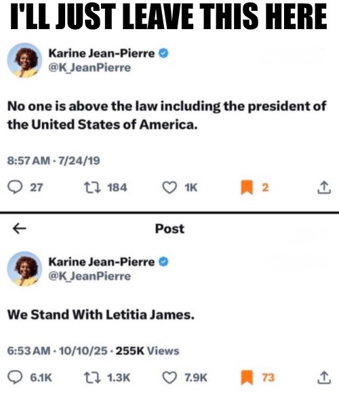The width and height of the screenshot is (339, 393).
Task: Click the Post header title
Action: click(169, 228)
